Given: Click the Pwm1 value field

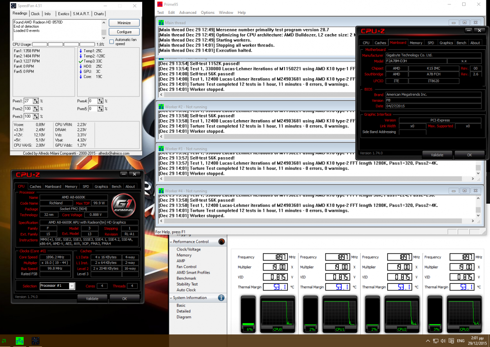Looking at the screenshot, I should click(28, 101).
